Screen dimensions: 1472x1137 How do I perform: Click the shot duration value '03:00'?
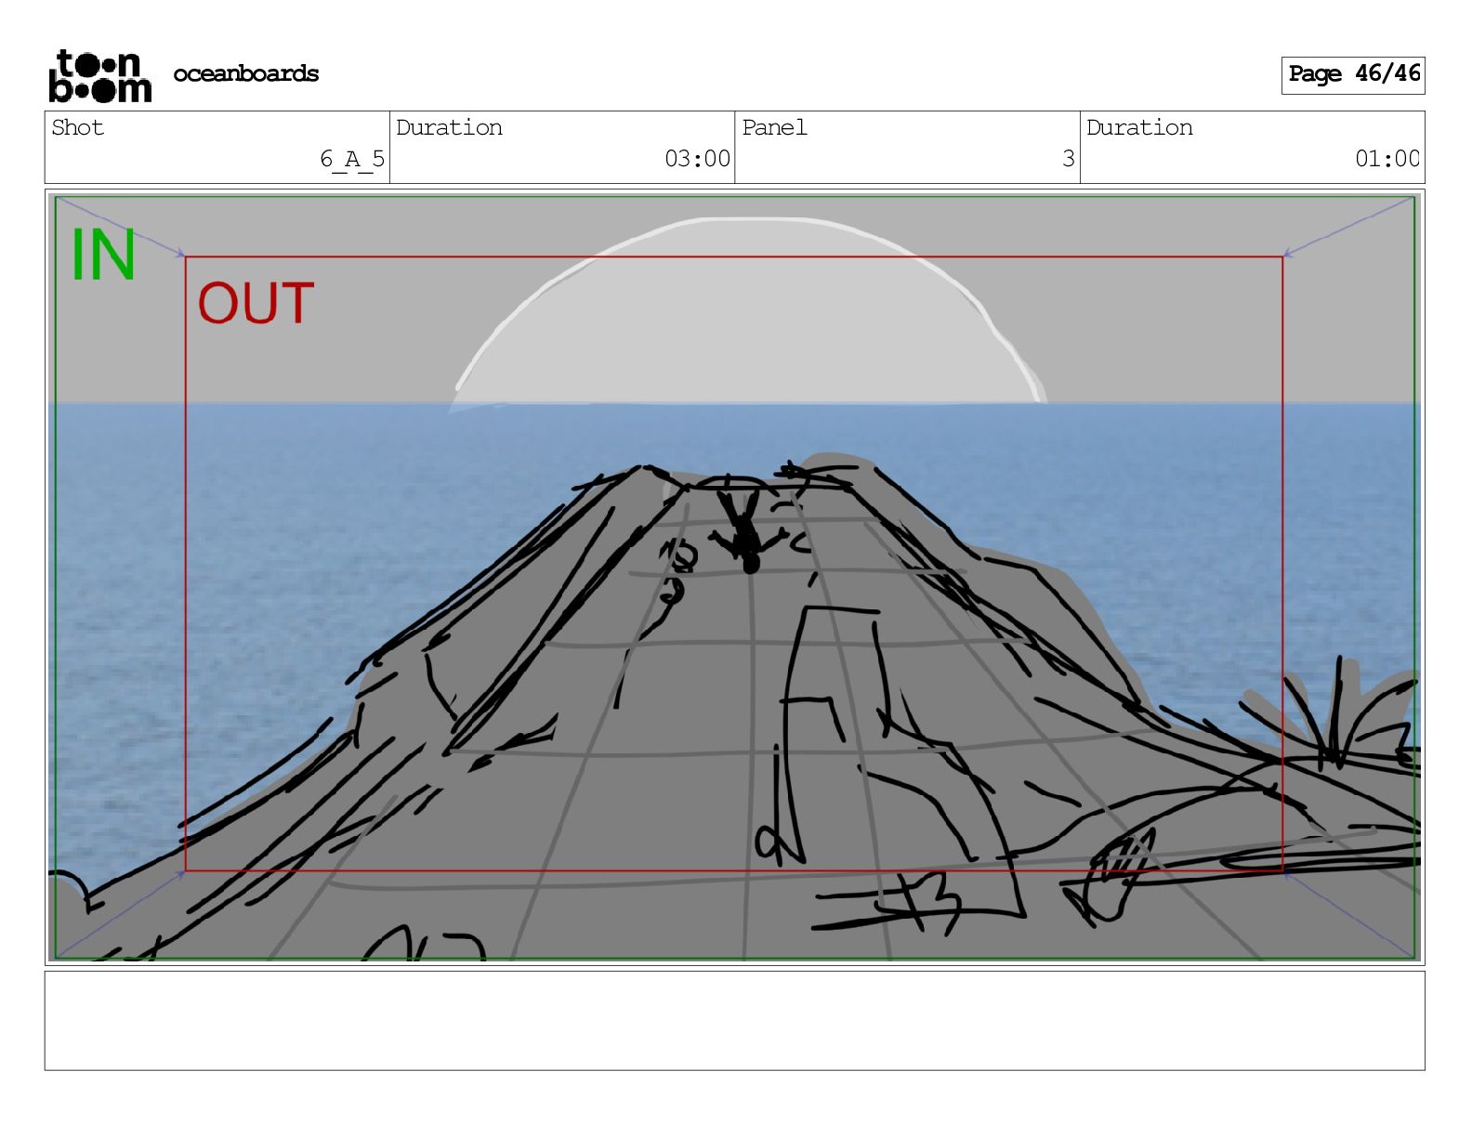697,159
